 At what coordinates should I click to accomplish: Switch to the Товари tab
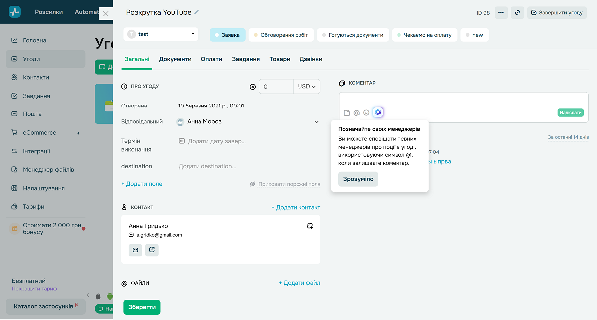pos(280,59)
